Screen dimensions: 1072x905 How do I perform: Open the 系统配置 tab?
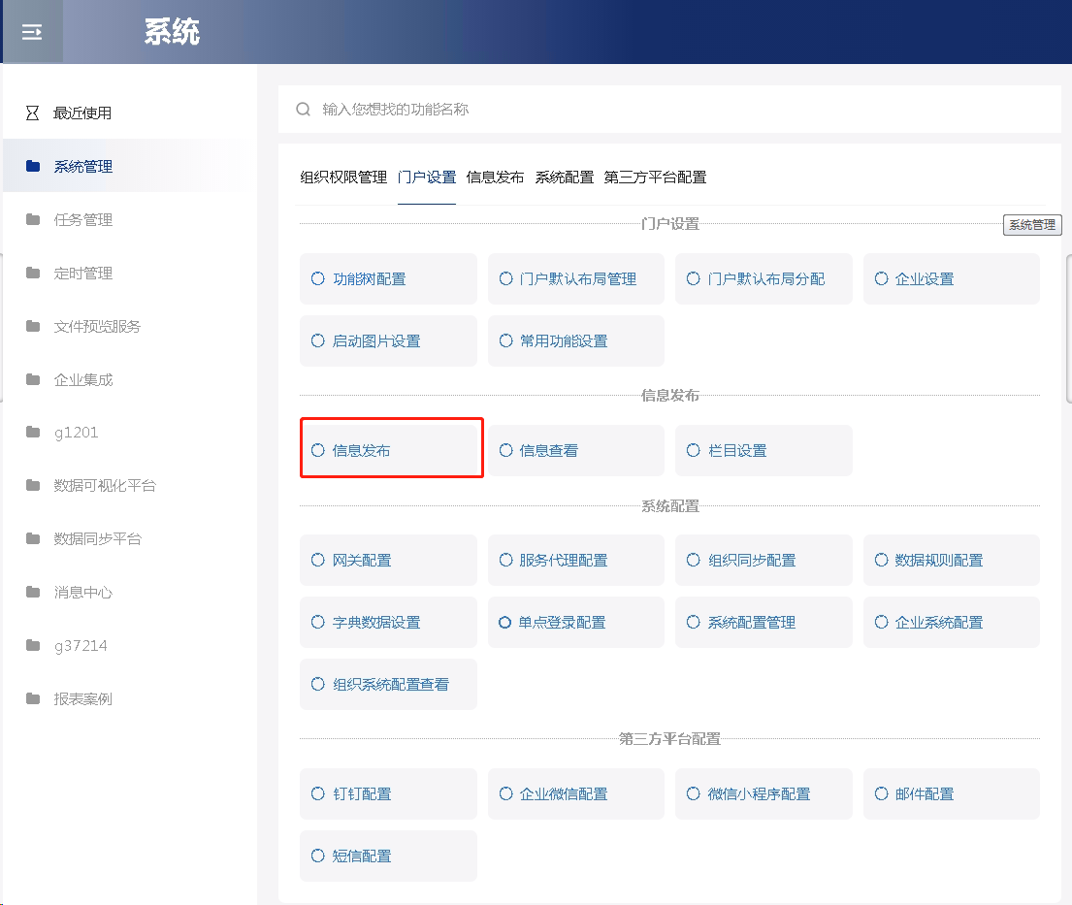[564, 178]
